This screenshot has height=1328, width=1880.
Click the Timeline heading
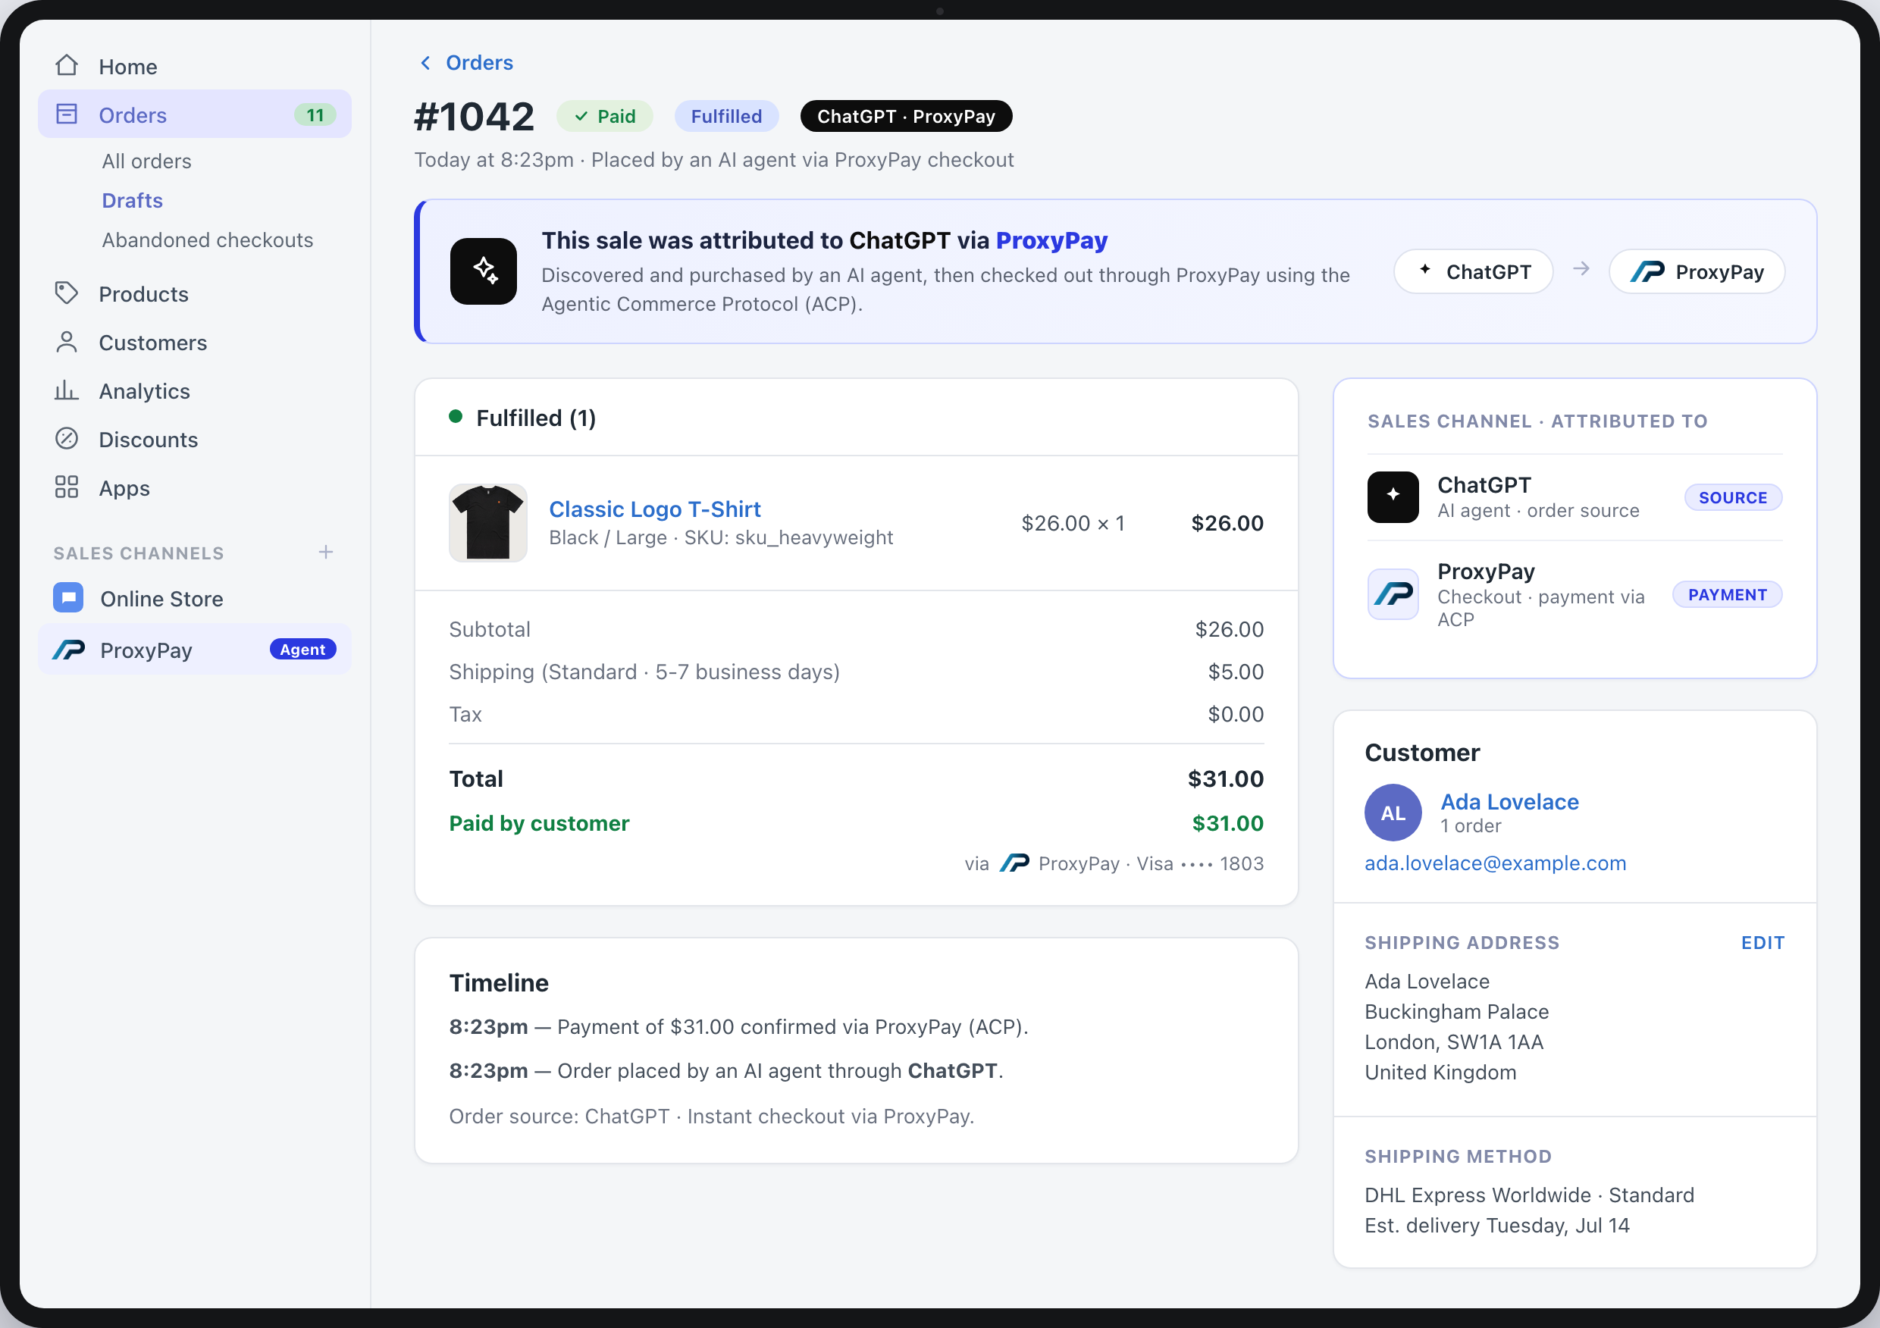coord(499,982)
